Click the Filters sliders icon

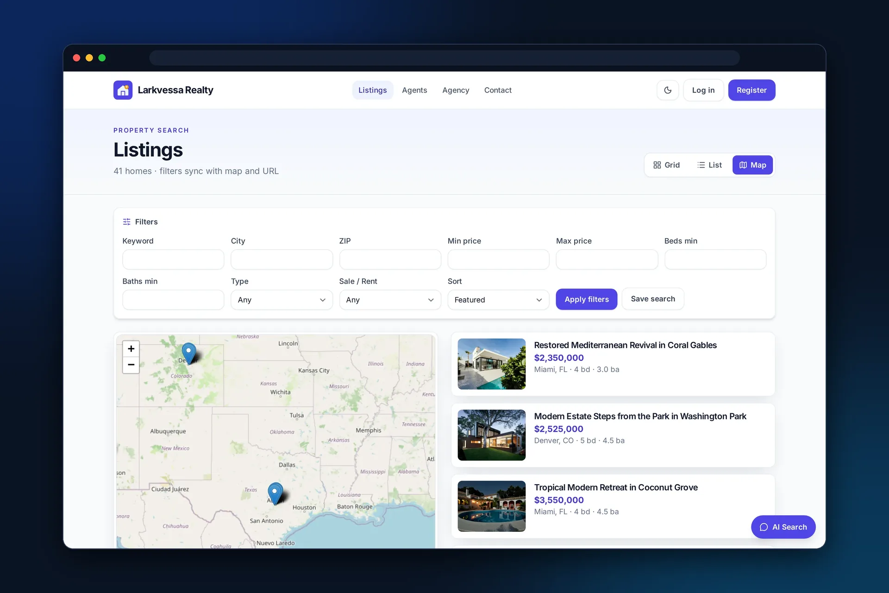click(126, 222)
